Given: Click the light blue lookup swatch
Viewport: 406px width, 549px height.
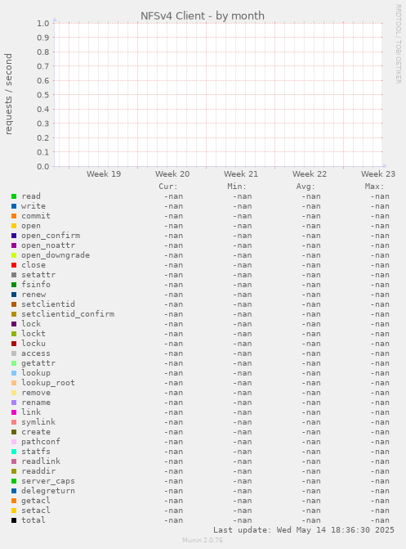Looking at the screenshot, I should (14, 373).
